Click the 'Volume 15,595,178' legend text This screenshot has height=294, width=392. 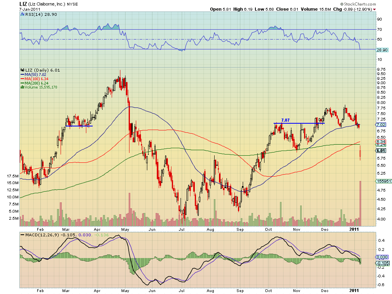coord(41,87)
